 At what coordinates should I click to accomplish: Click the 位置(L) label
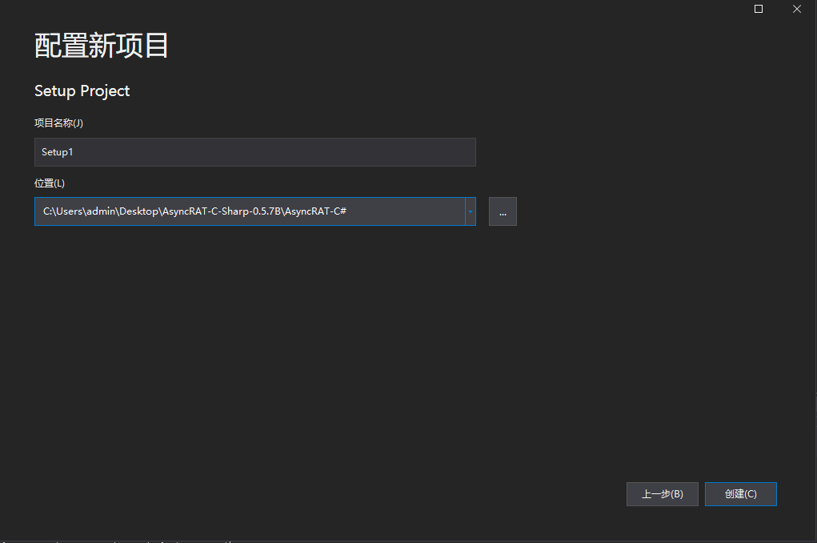click(50, 183)
